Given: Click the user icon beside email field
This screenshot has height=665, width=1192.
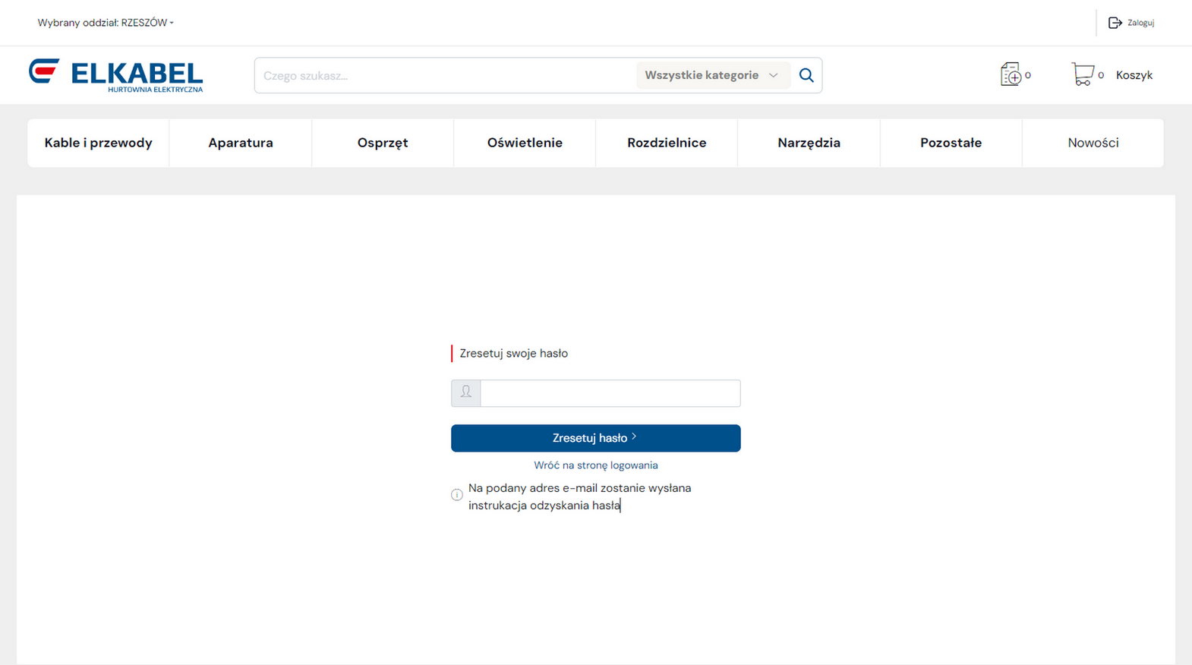Looking at the screenshot, I should (x=465, y=392).
